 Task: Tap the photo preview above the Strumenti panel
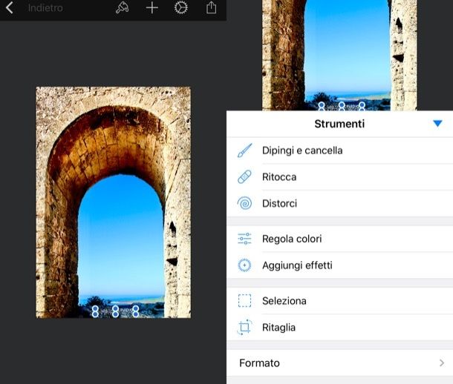click(339, 55)
